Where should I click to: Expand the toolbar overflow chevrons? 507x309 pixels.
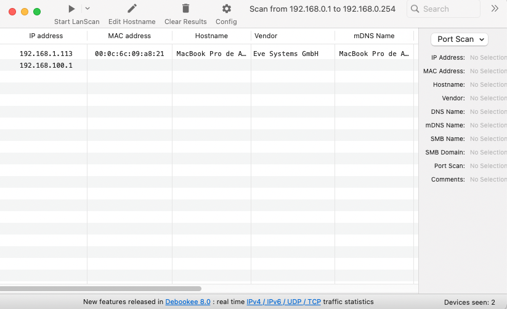[495, 9]
